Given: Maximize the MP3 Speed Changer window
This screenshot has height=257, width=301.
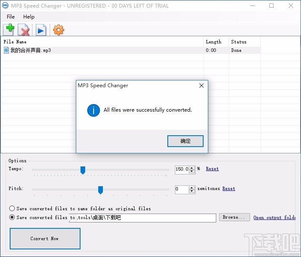Looking at the screenshot, I should pos(271,5).
